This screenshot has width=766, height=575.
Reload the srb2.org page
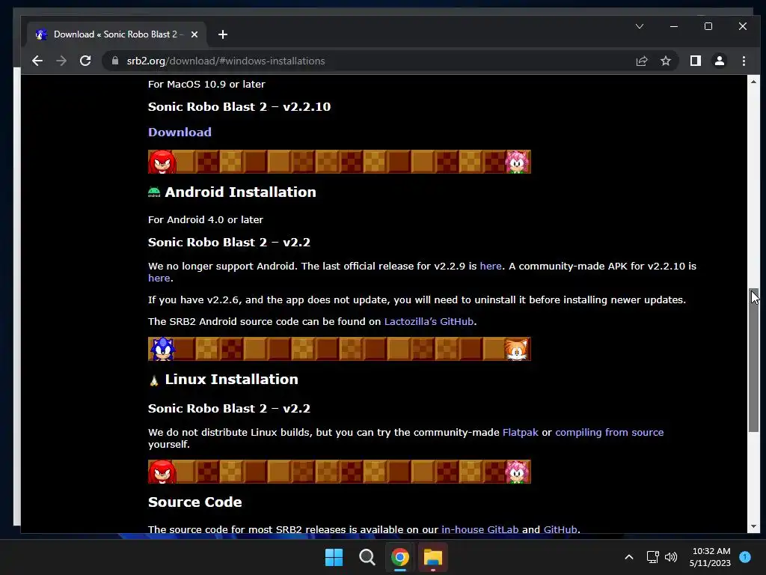point(85,61)
